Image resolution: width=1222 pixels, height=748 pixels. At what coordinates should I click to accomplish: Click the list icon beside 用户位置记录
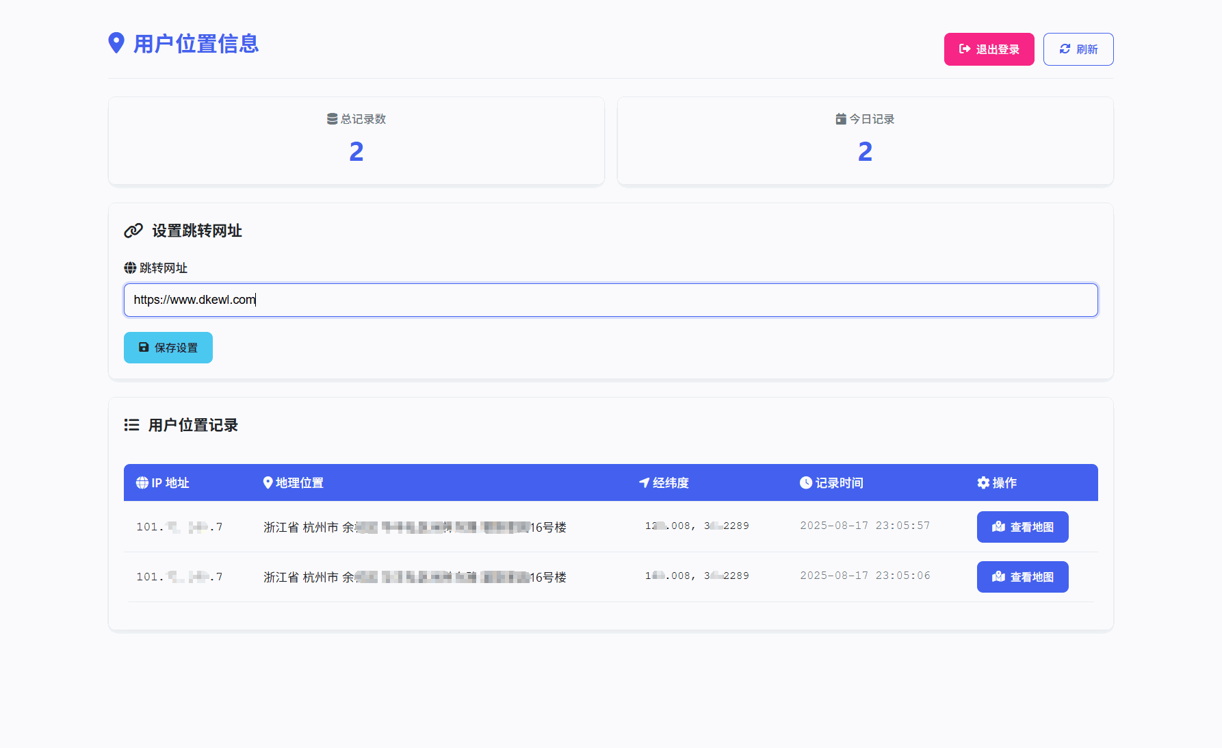coord(131,425)
